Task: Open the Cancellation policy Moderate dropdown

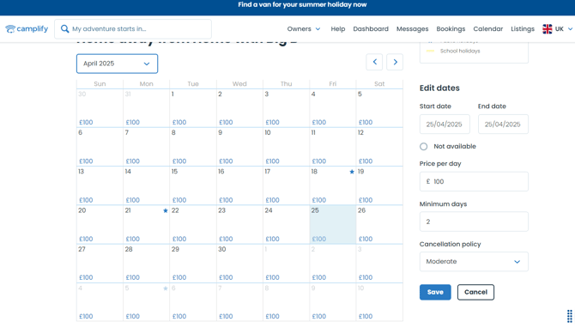Action: [474, 262]
